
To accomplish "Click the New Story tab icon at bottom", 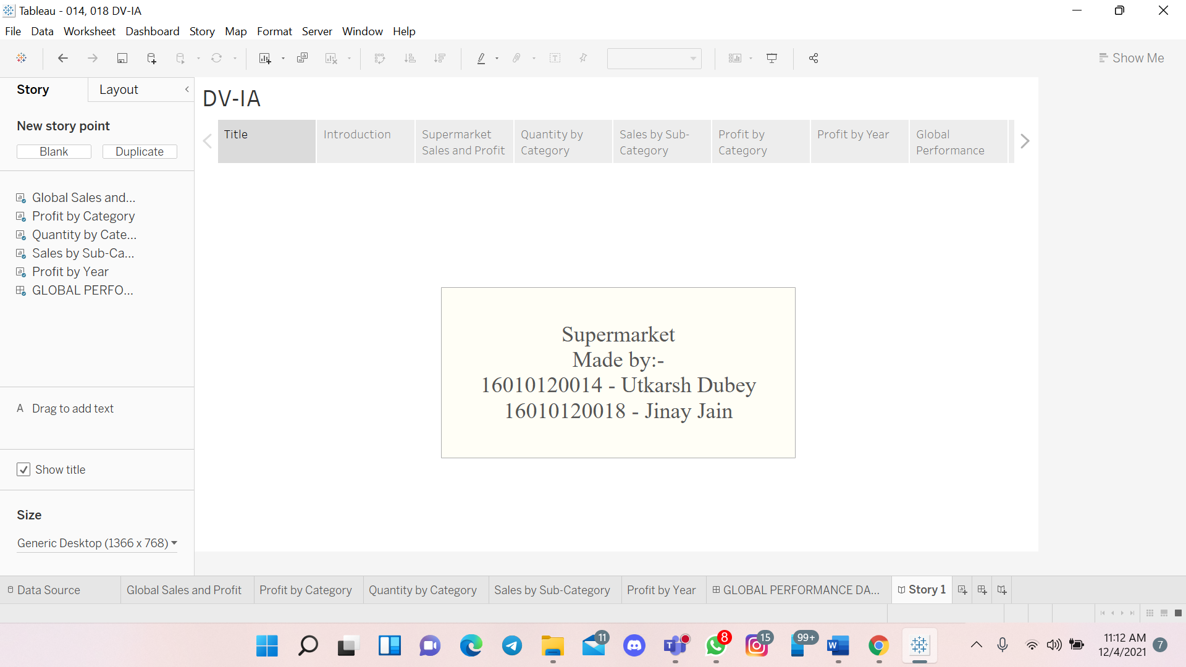I will [x=1002, y=590].
